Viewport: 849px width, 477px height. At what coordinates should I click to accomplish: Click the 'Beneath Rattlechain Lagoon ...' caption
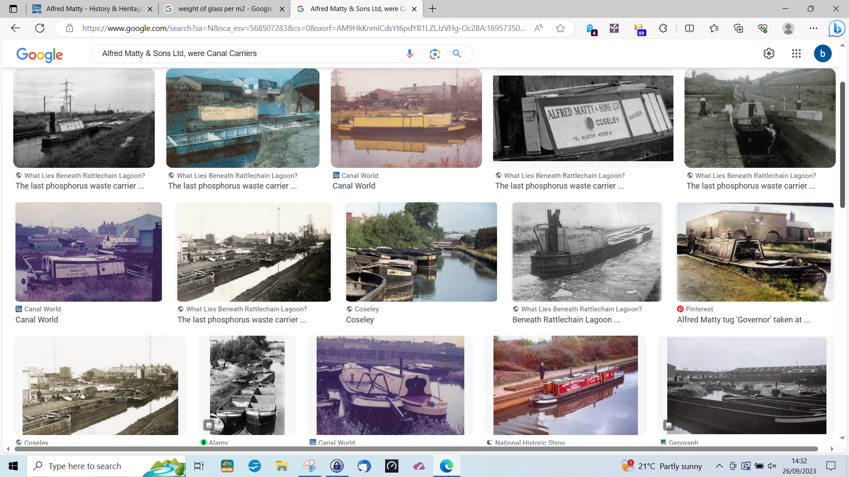(566, 320)
